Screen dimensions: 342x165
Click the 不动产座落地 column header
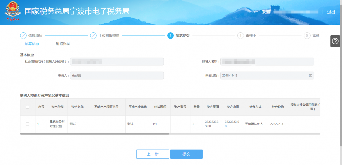click(137, 107)
